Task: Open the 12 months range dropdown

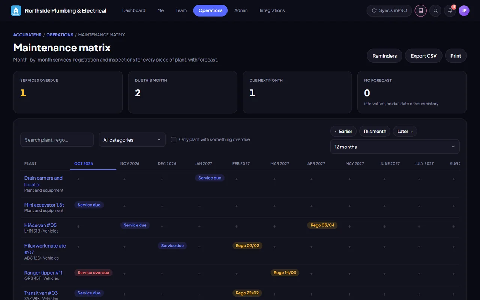Action: (395, 147)
